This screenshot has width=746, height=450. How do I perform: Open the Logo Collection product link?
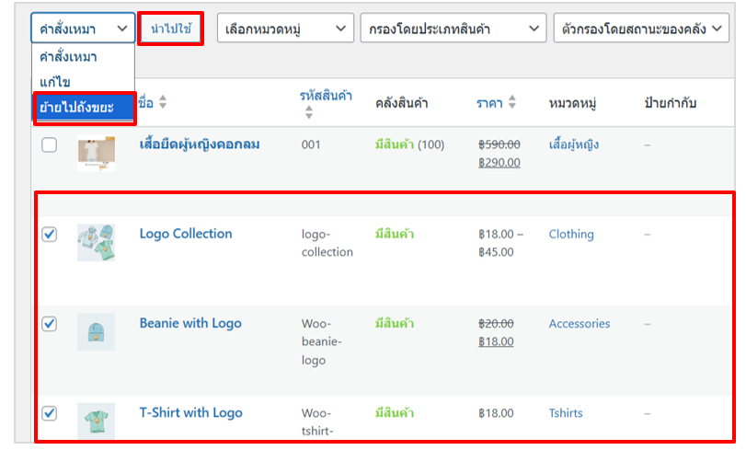click(186, 234)
